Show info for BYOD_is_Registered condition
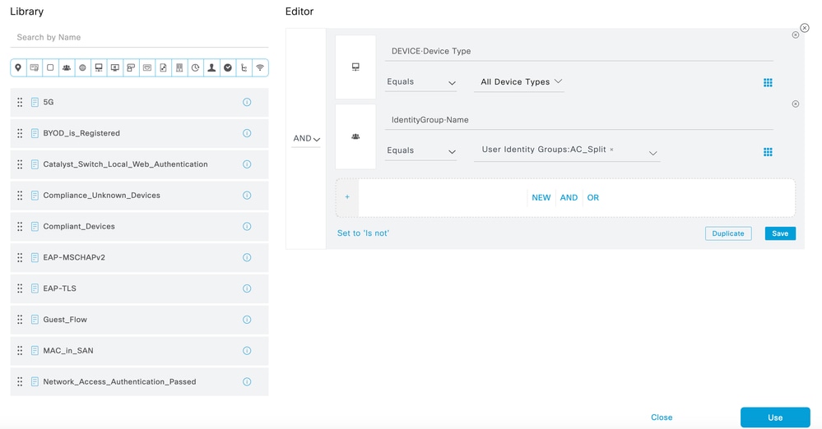Screen dimensions: 822x429 click(x=247, y=133)
